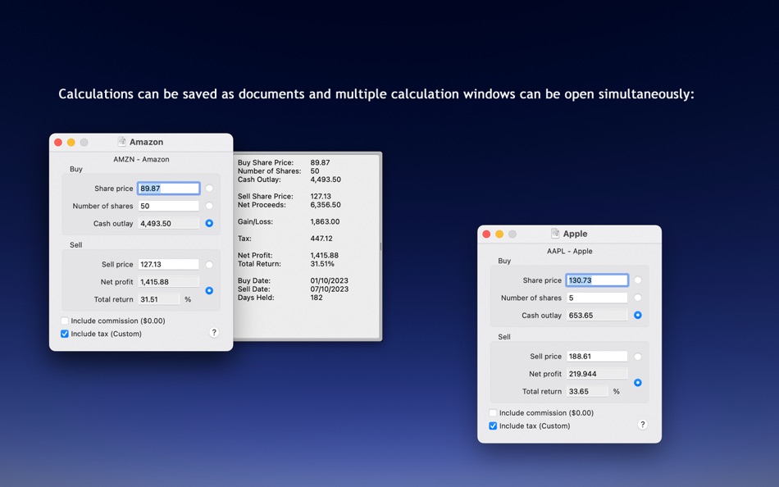
Task: Close the Apple window
Action: (x=486, y=234)
